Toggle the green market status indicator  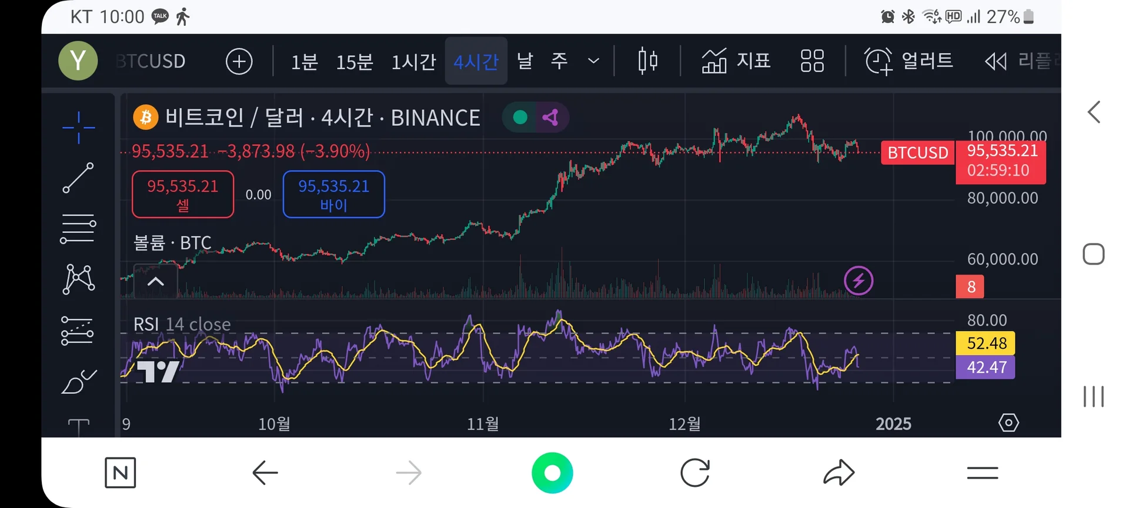point(520,118)
